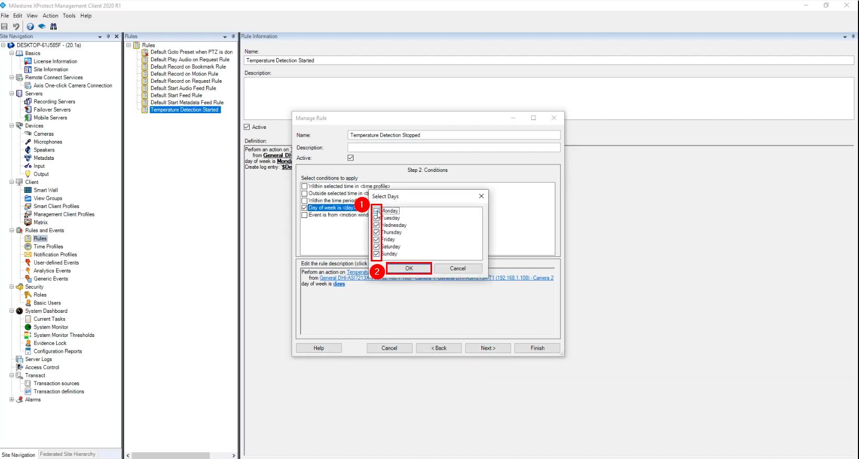Toggle the Sunday checkbox
The width and height of the screenshot is (859, 459).
pyautogui.click(x=377, y=254)
